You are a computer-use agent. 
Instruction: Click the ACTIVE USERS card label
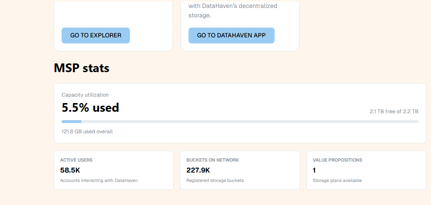tap(76, 160)
